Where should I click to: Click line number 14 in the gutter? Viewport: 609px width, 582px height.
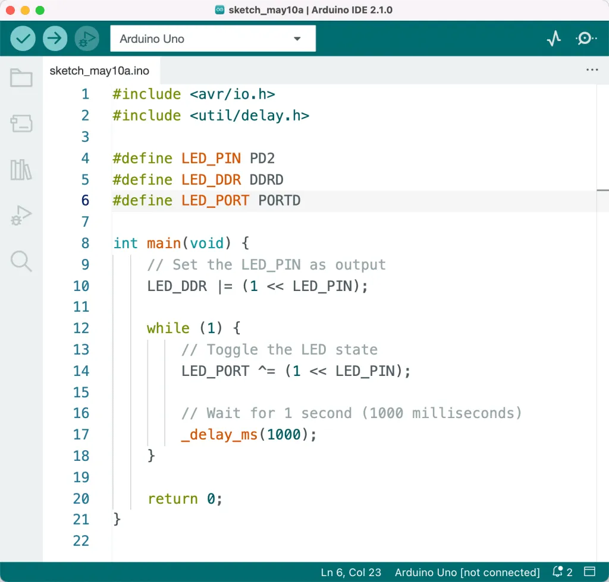[x=81, y=371]
